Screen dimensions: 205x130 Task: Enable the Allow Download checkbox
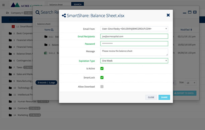point(102,87)
